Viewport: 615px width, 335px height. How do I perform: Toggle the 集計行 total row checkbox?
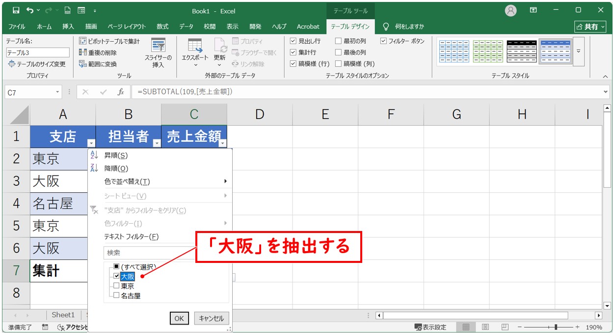(x=293, y=52)
